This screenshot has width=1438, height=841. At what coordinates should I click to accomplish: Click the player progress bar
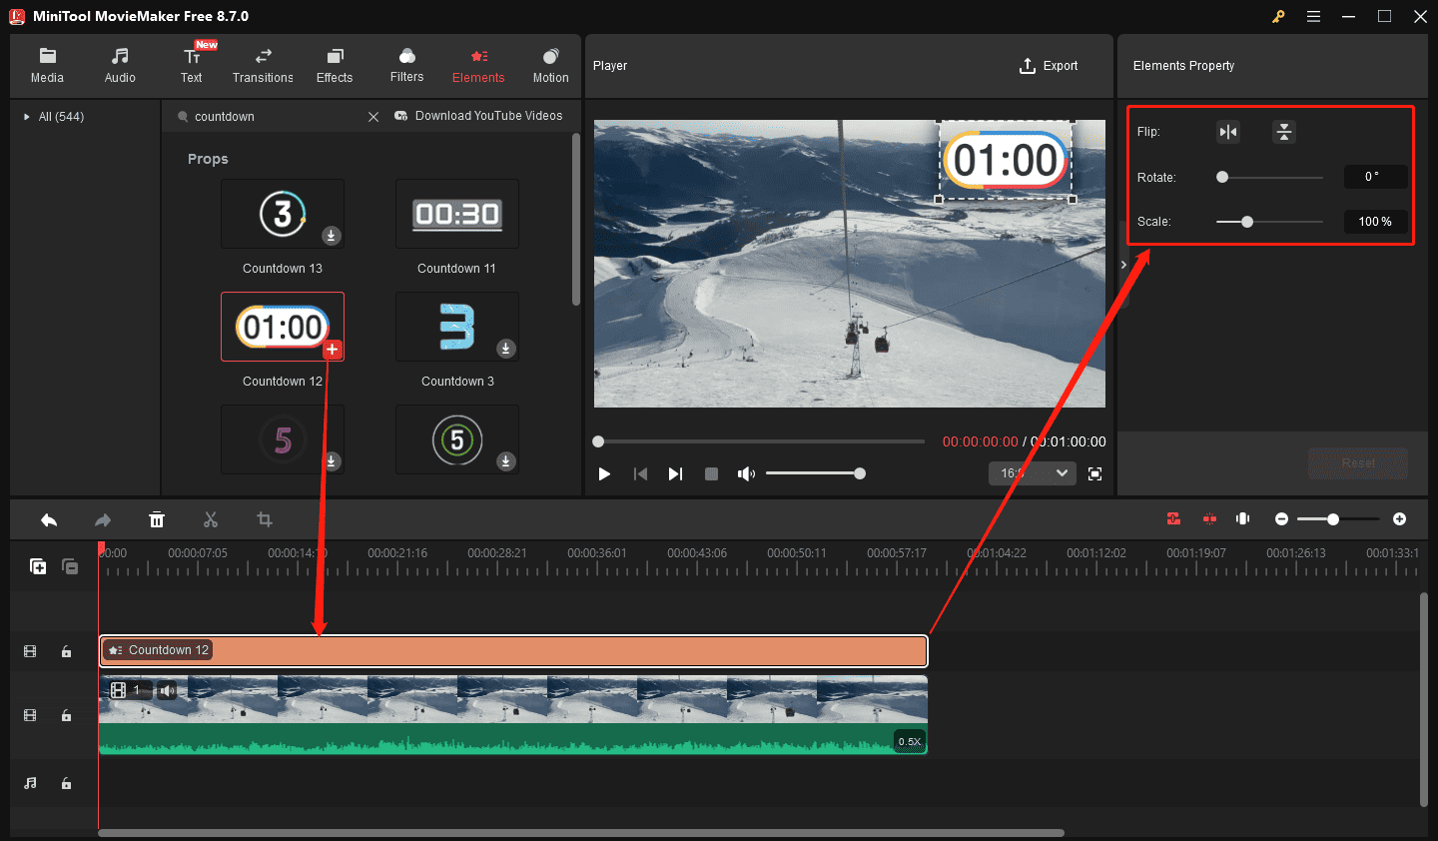pos(761,441)
